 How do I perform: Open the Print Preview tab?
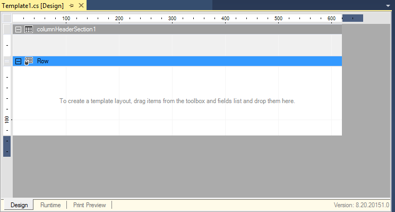(x=89, y=205)
